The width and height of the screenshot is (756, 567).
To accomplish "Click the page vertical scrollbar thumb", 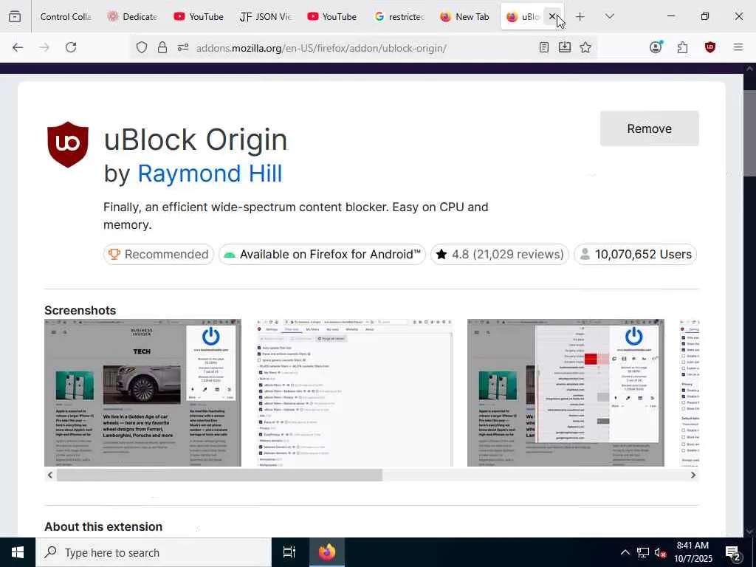I will point(749,134).
